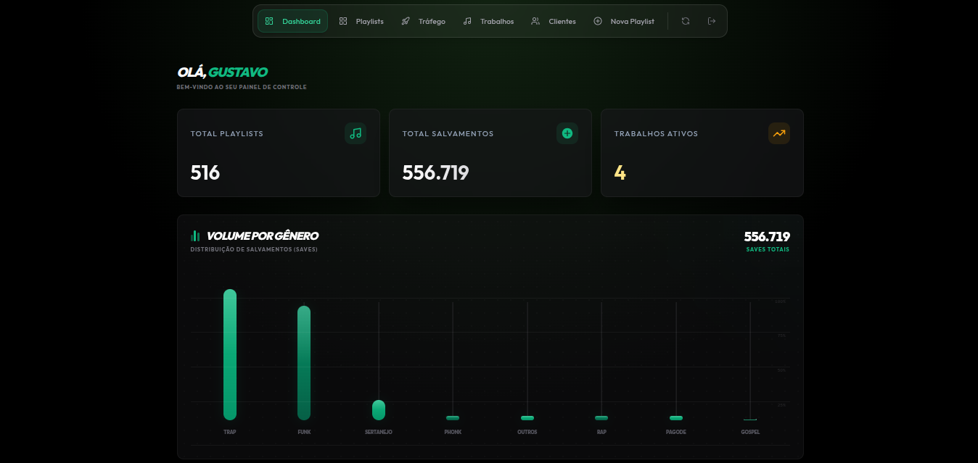Click the Gospel genre label

point(750,432)
